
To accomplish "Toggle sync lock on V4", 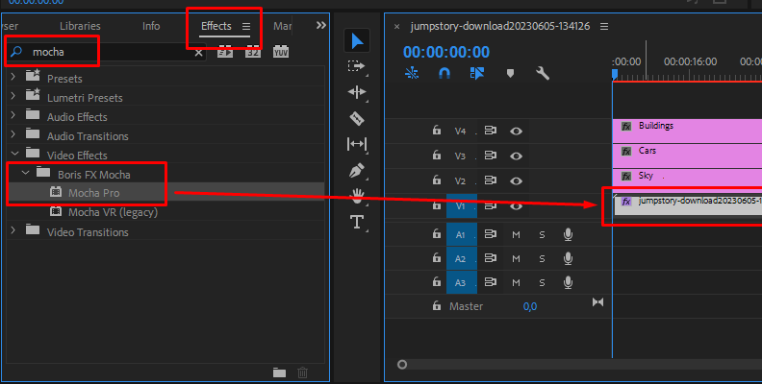I will (491, 131).
